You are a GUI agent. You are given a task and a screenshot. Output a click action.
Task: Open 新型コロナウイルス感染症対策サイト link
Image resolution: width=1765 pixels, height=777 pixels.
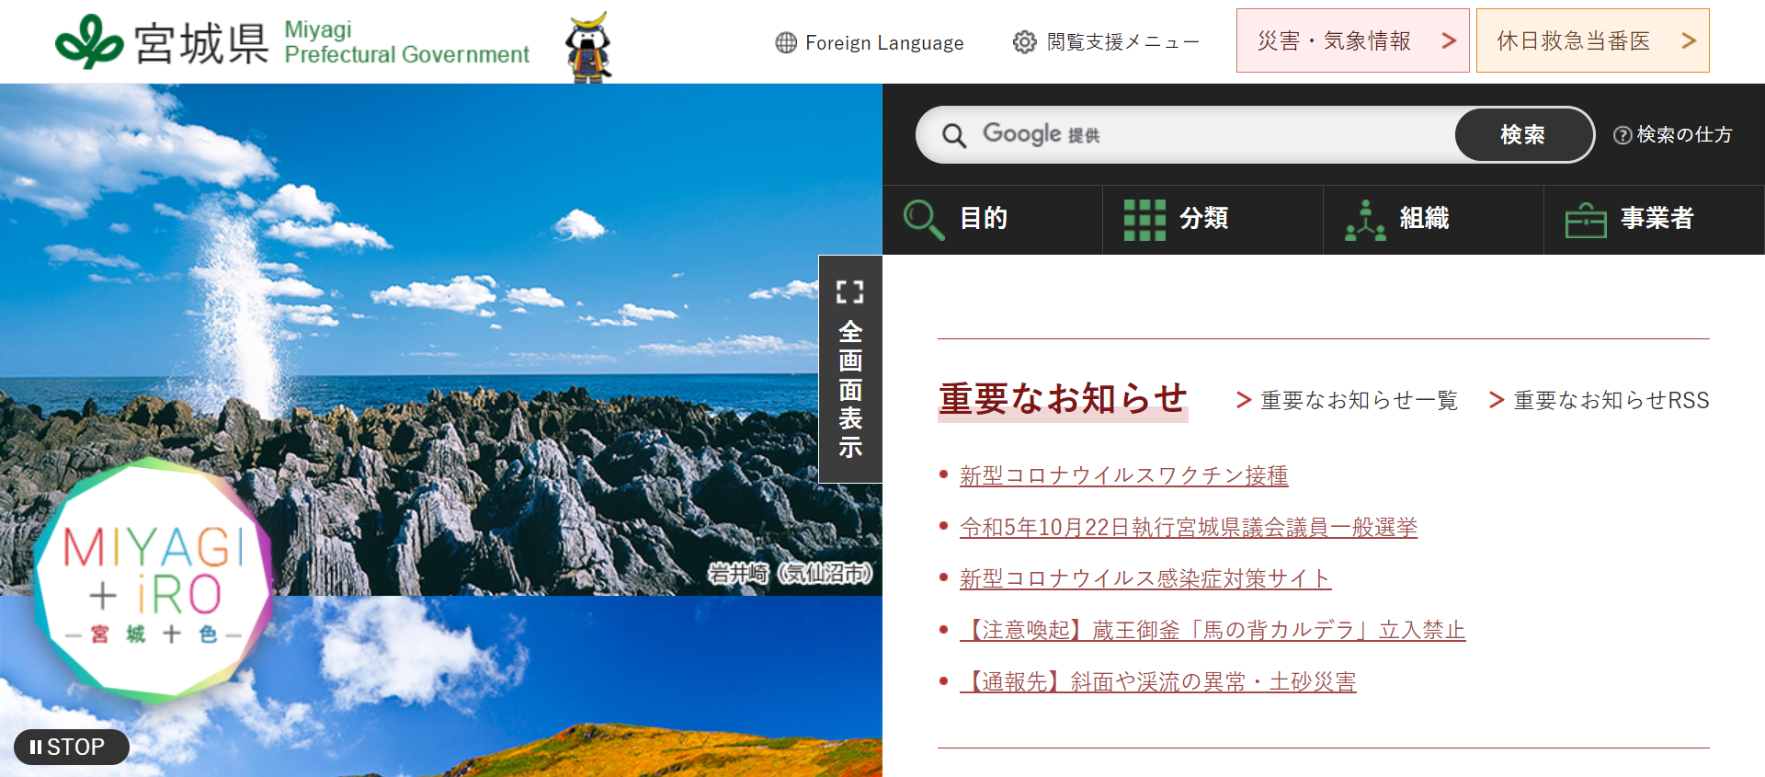(1145, 578)
